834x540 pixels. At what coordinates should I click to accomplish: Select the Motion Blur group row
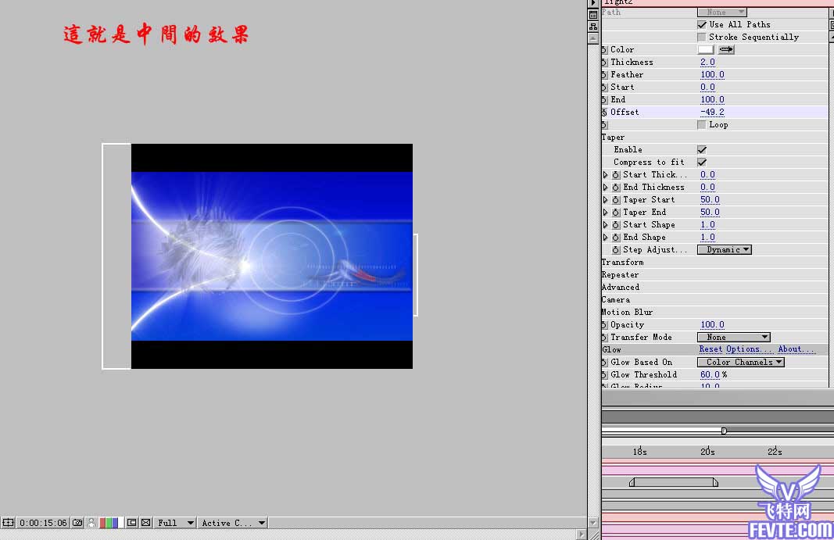pos(714,313)
